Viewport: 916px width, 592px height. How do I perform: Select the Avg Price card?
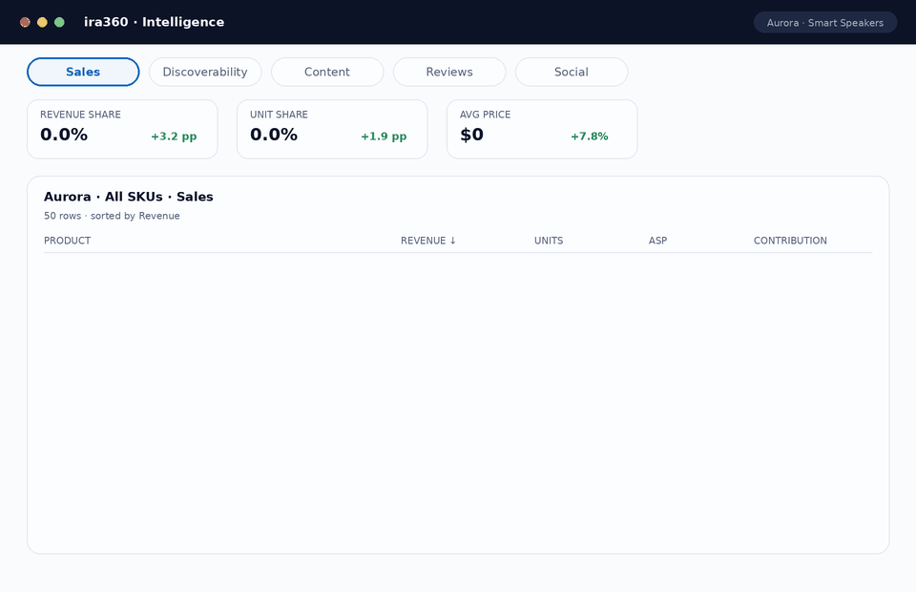[x=542, y=129]
